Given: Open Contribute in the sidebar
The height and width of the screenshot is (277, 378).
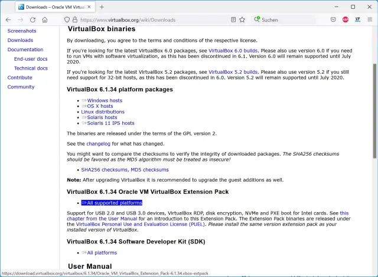Looking at the screenshot, I should (x=19, y=78).
